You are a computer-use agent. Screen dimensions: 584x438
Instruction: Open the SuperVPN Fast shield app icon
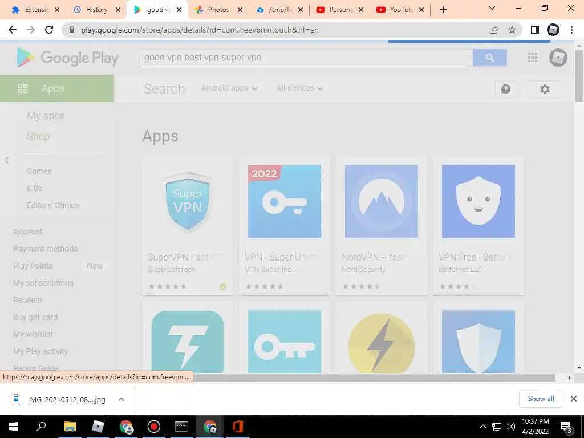tap(188, 201)
